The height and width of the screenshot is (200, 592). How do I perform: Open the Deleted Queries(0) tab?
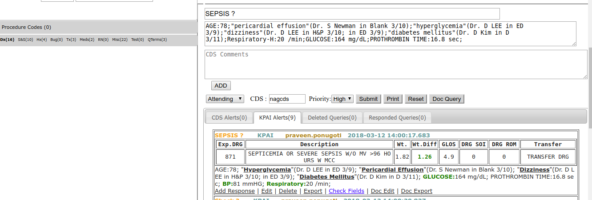pos(332,118)
